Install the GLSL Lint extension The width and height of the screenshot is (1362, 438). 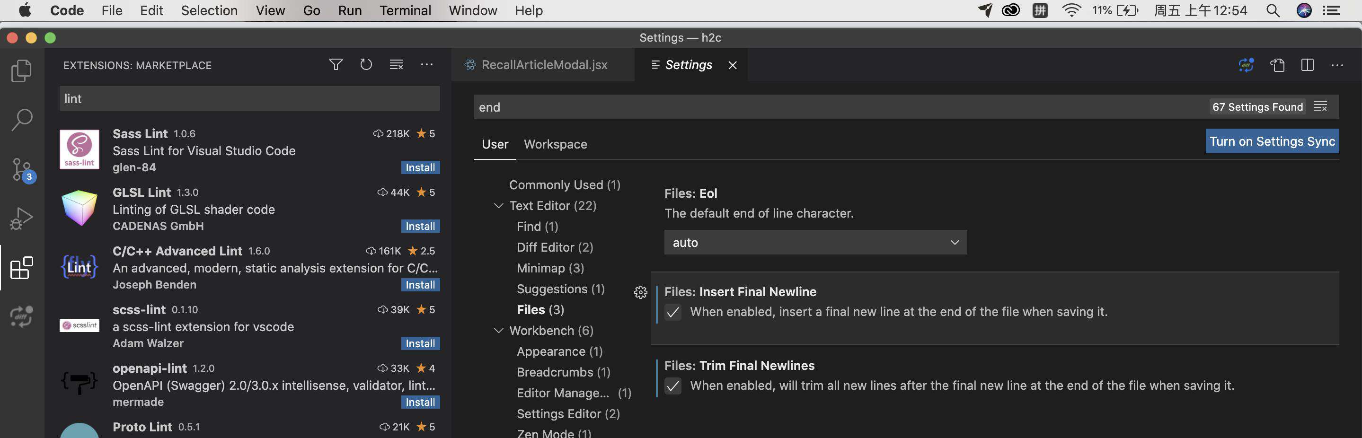point(420,226)
